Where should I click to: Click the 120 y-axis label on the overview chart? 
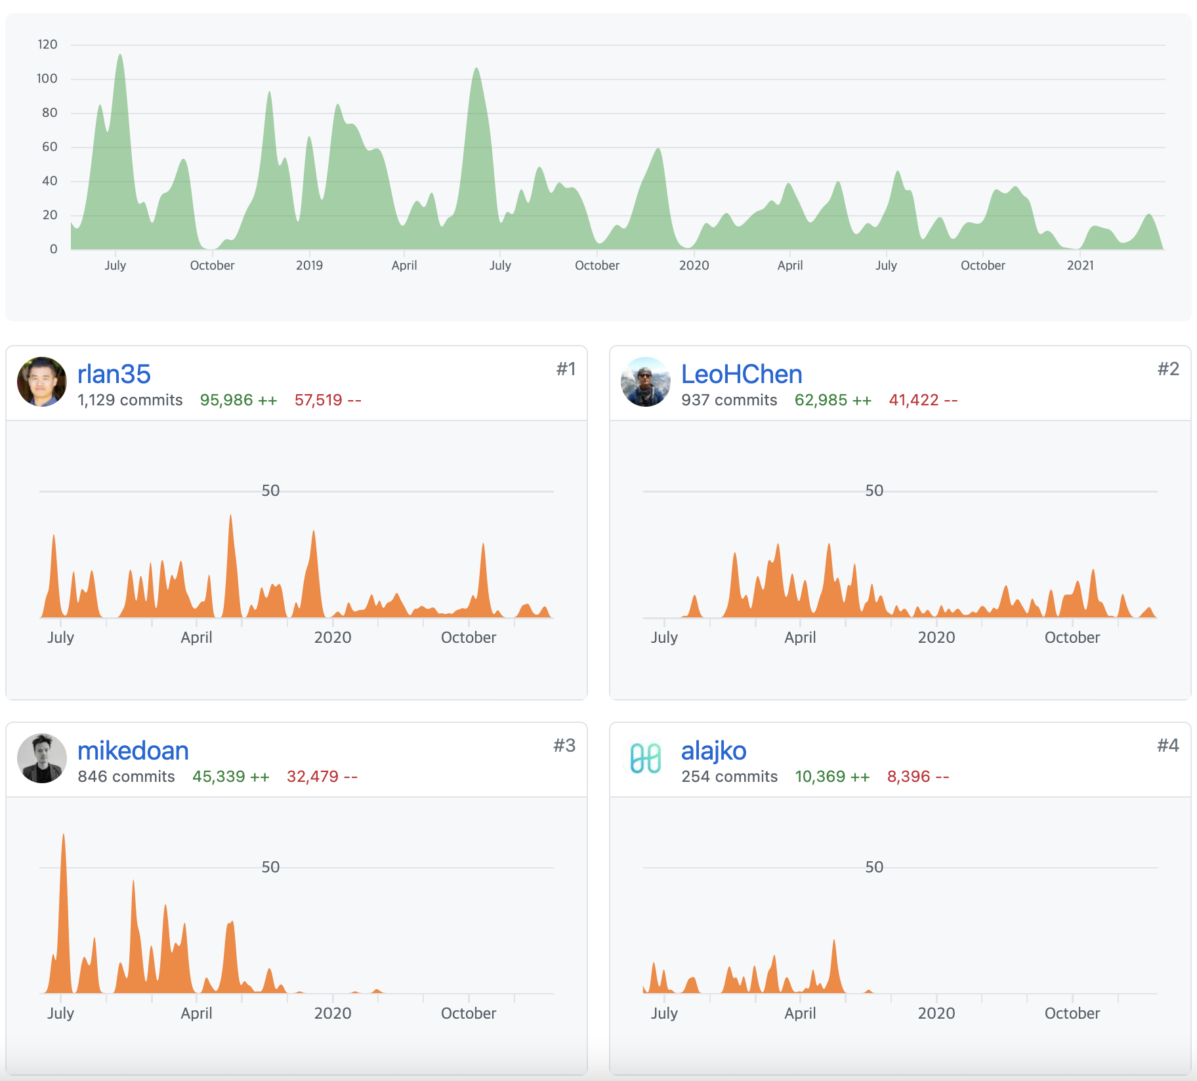[47, 45]
